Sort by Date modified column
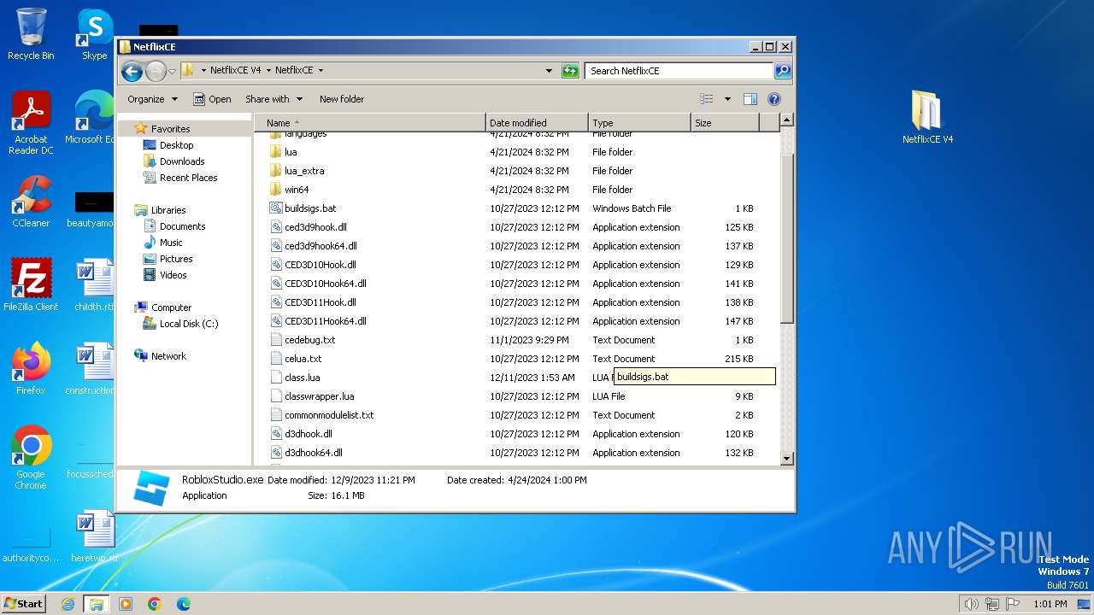 click(537, 123)
